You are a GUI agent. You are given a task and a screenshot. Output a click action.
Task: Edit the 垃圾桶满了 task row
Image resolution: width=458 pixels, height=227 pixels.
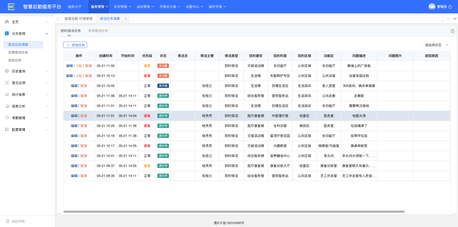click(74, 126)
